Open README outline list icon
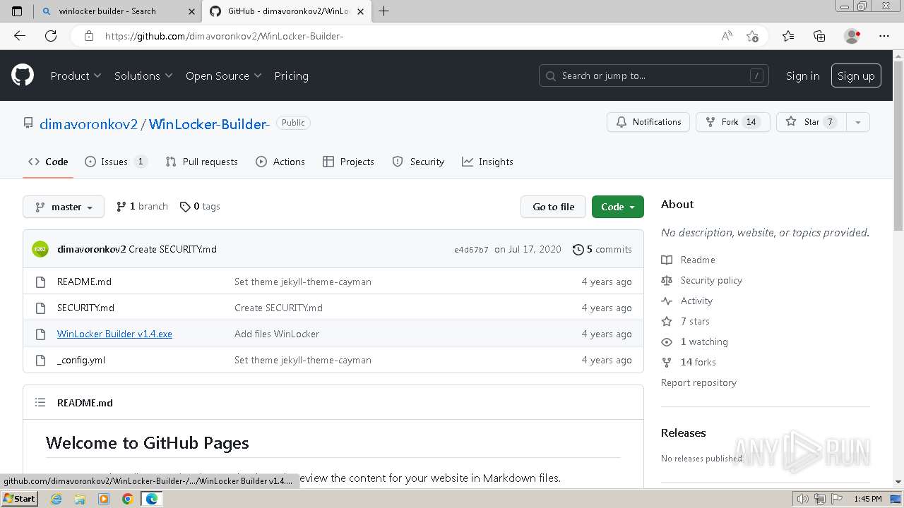 (40, 402)
